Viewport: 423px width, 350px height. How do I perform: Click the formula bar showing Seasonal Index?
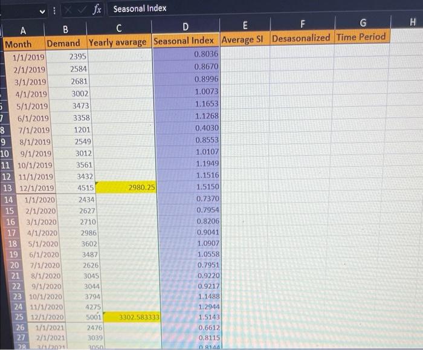tap(265, 8)
